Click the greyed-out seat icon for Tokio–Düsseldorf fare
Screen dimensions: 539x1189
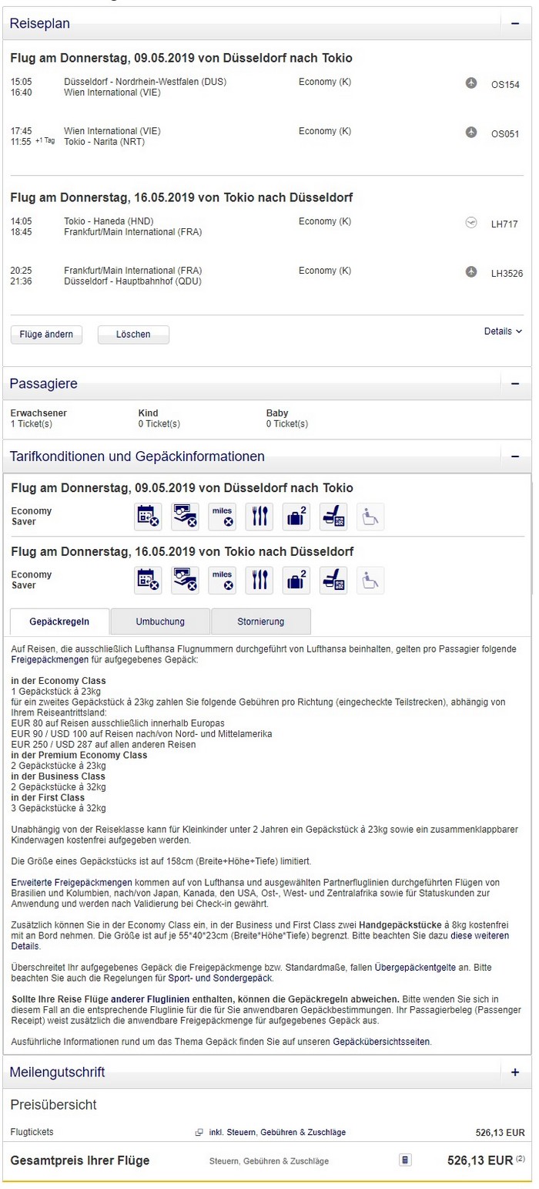coord(370,580)
